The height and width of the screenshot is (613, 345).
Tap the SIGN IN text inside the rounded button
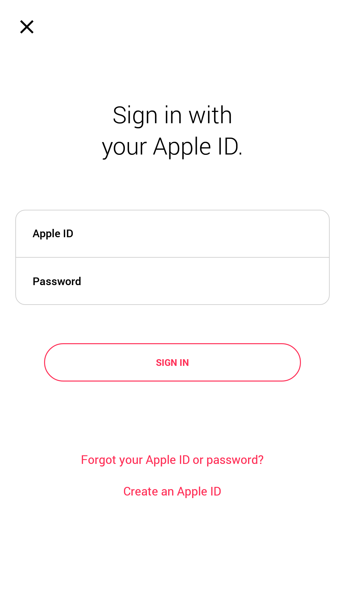(172, 363)
